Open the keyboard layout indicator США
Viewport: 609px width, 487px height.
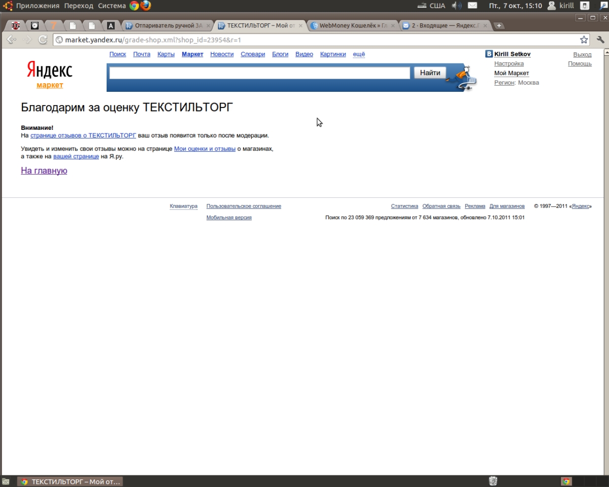click(431, 6)
